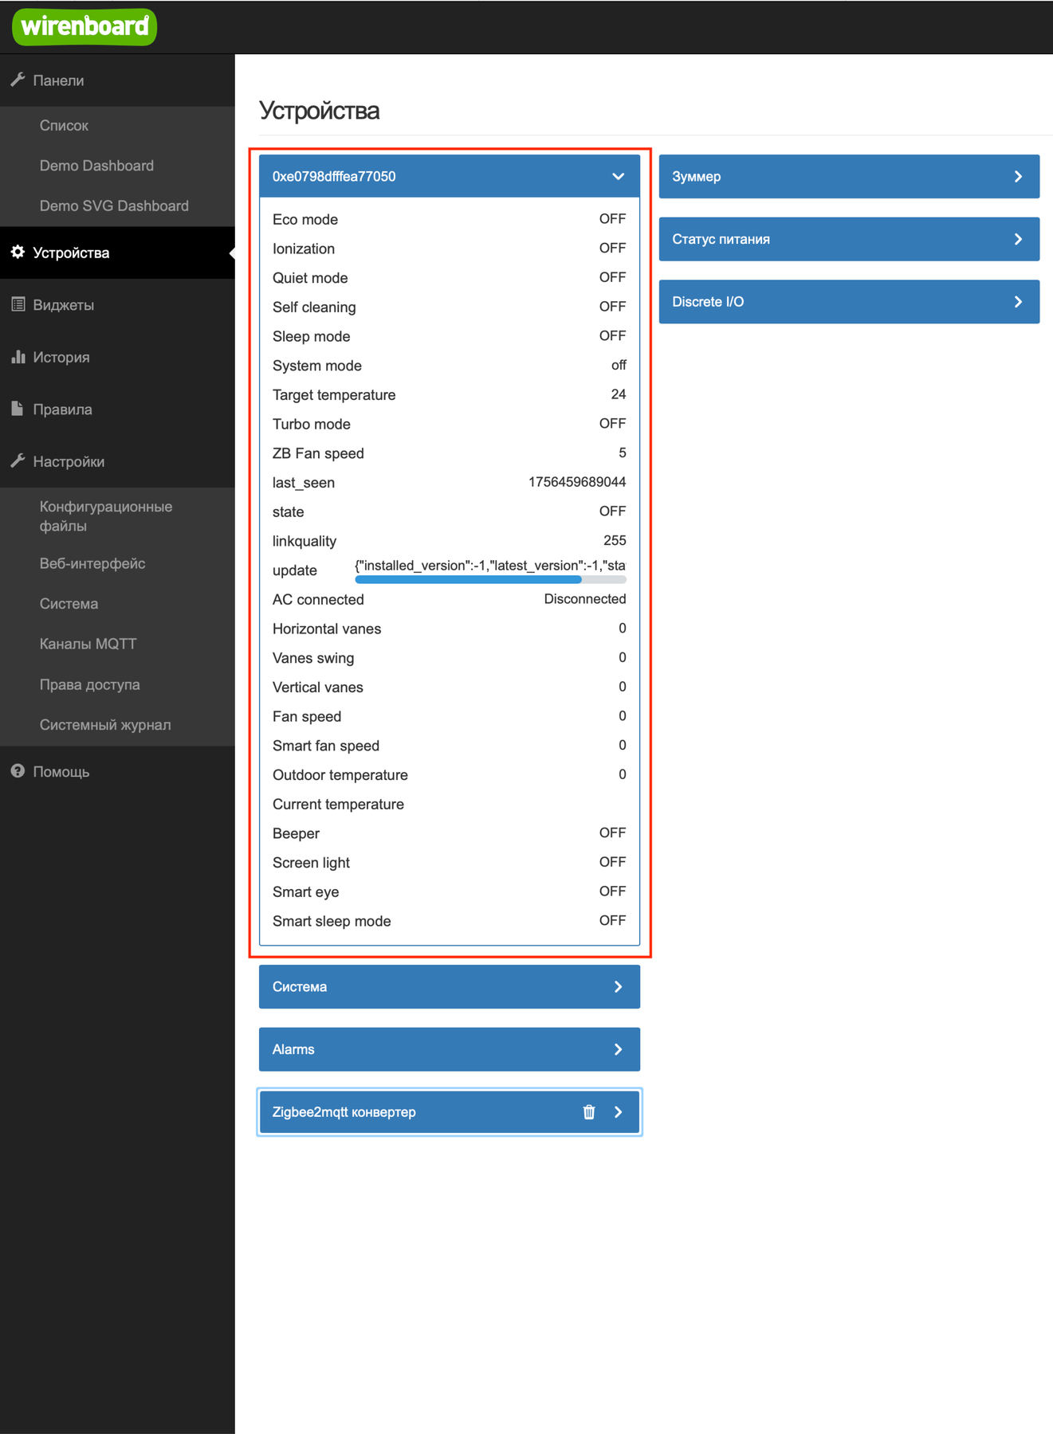Click the trash icon on Zigbee2mqtt конвертер
The height and width of the screenshot is (1434, 1053).
[x=589, y=1112]
